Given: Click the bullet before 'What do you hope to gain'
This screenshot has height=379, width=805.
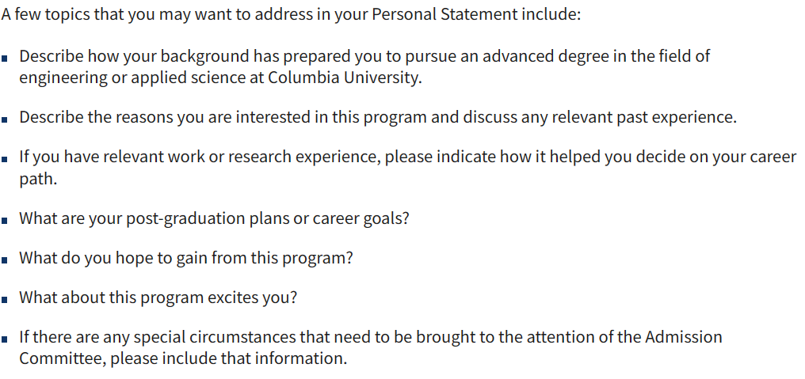Looking at the screenshot, I should click(5, 260).
